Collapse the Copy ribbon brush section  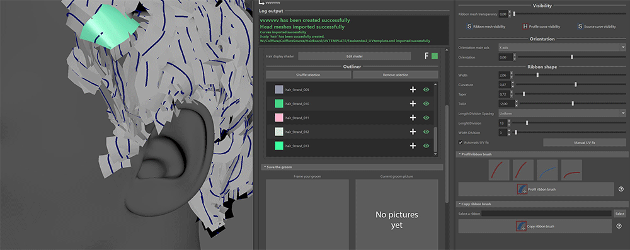click(x=542, y=204)
